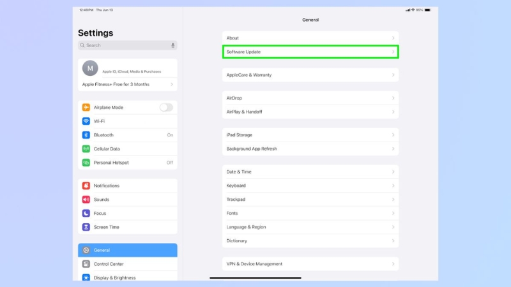Tap the Sounds speaker icon
This screenshot has height=287, width=511.
86,200
